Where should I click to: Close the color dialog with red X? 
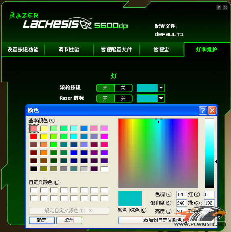pos(212,111)
